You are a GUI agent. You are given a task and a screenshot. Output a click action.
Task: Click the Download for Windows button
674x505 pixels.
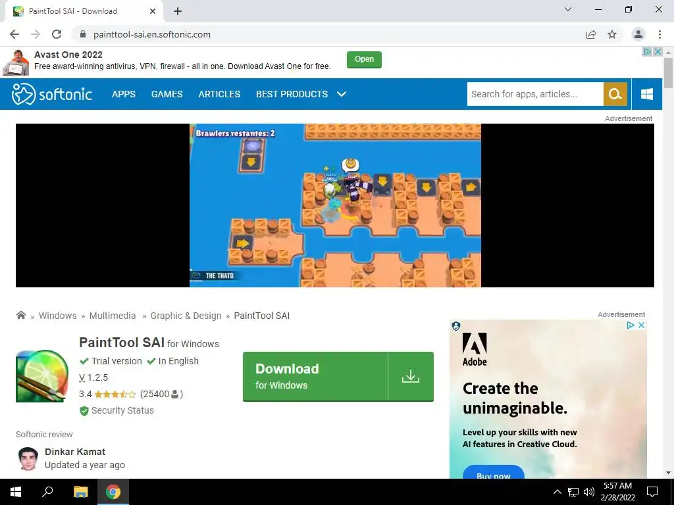coord(338,377)
